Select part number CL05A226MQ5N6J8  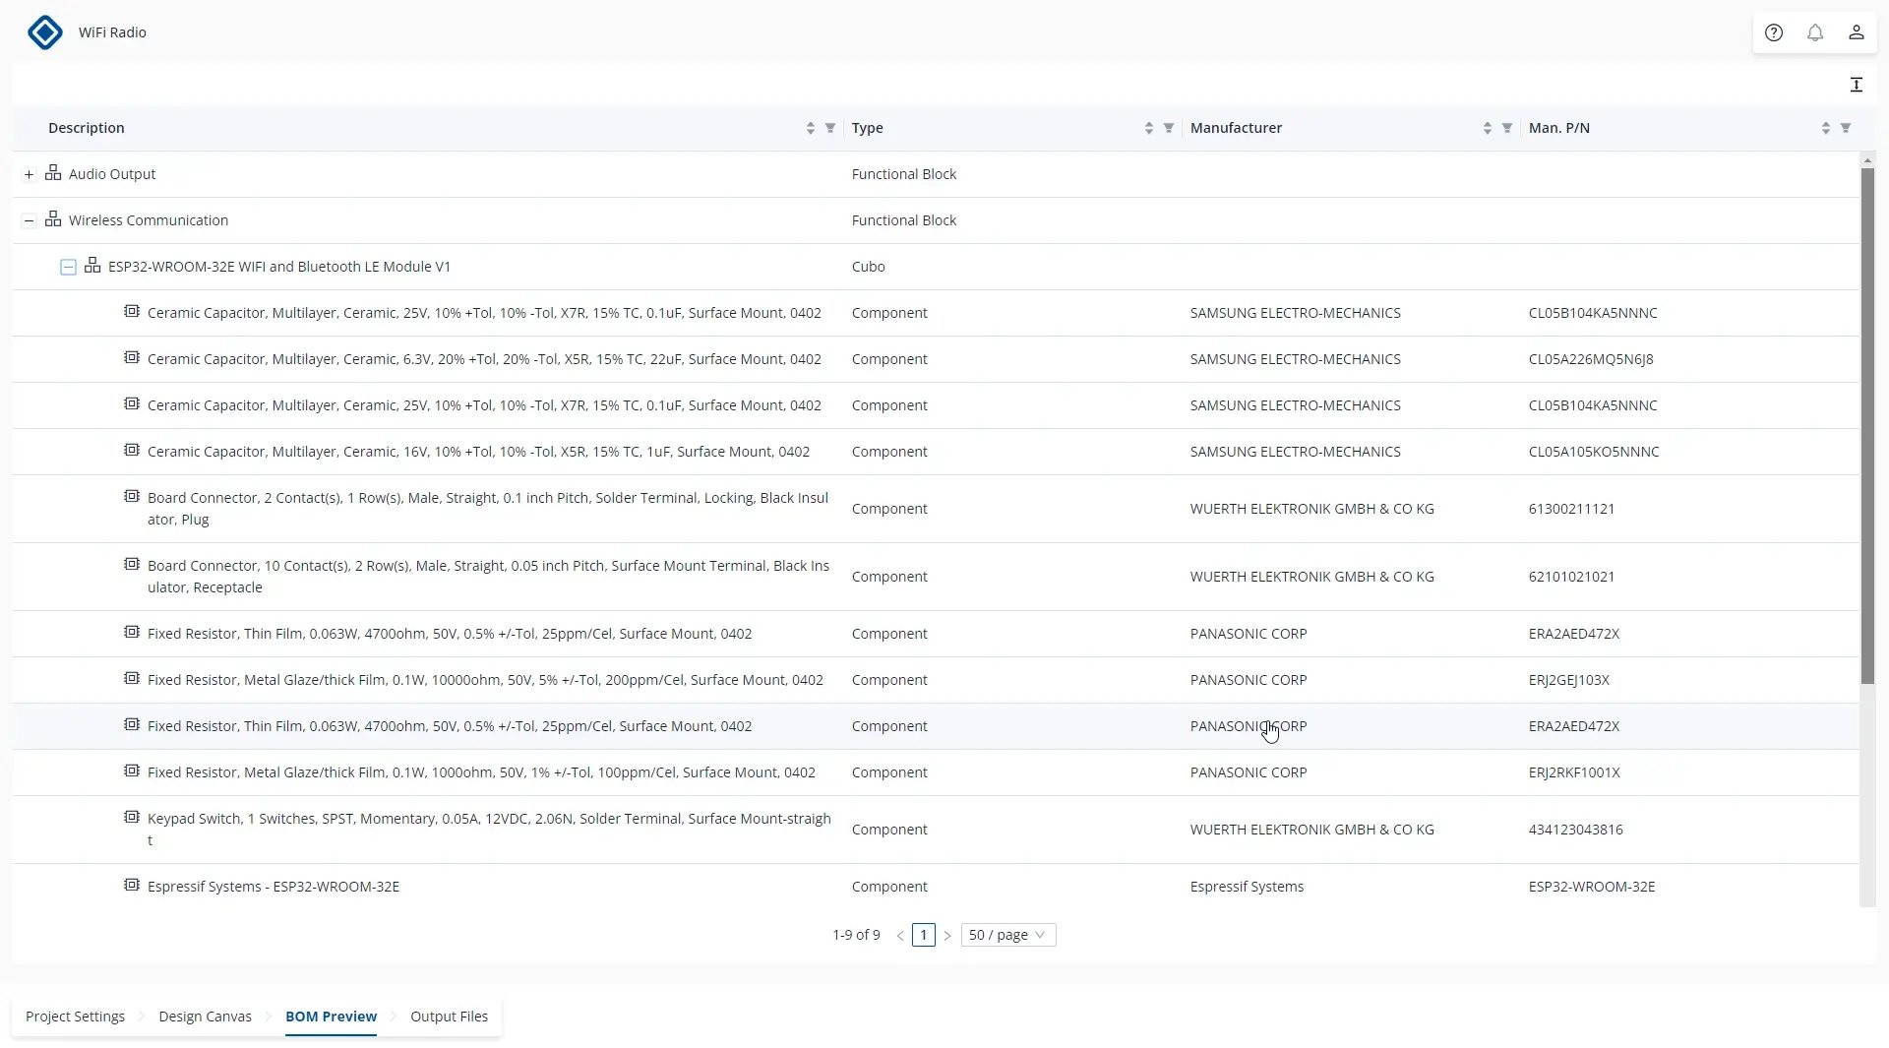(x=1591, y=359)
